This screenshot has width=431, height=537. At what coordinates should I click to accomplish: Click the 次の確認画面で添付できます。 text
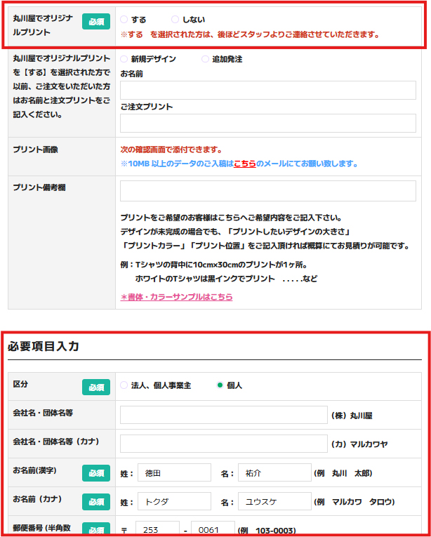(171, 150)
